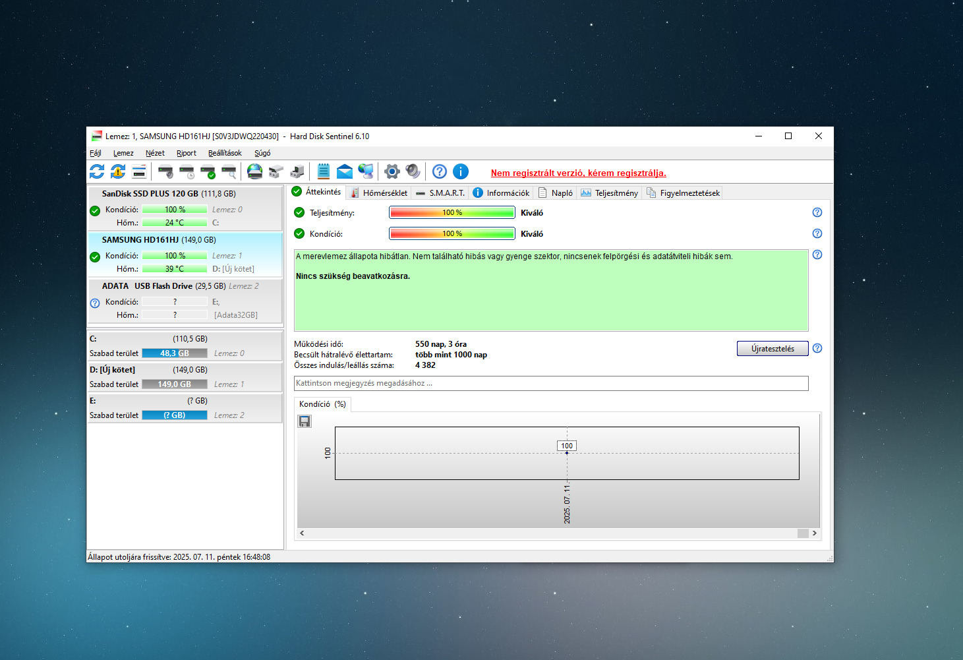Click the disk with magnifier icon
The height and width of the screenshot is (660, 963).
coord(229,172)
